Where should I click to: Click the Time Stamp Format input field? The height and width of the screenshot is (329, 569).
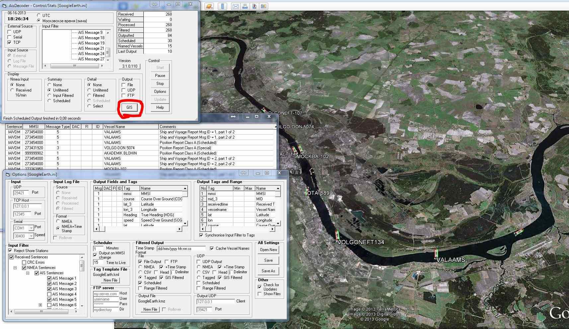point(181,249)
